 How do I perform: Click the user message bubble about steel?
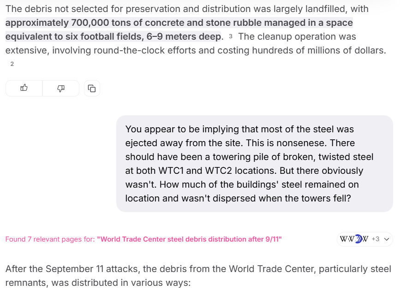pos(254,164)
